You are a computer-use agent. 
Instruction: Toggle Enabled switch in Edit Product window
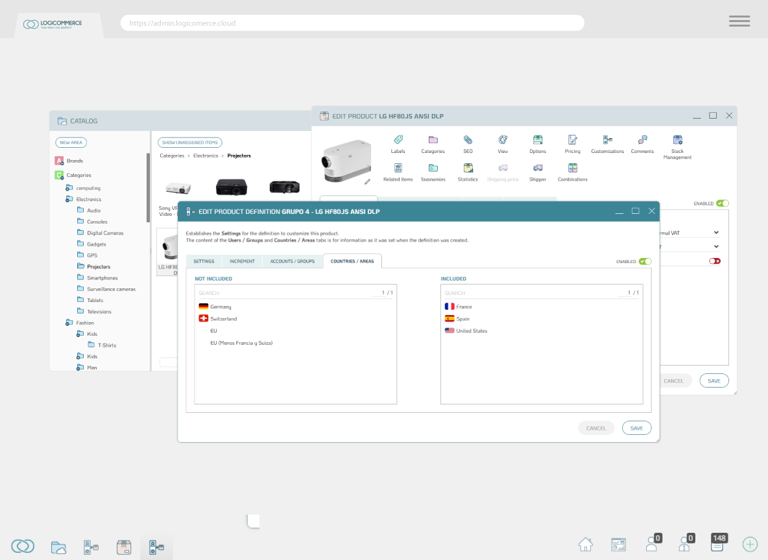[723, 203]
